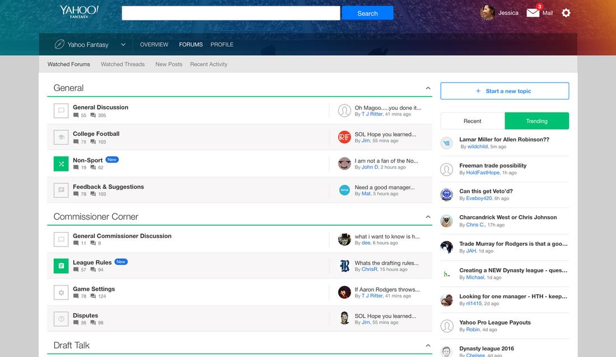Open the Freeman trade possibility thread
The image size is (616, 357).
493,165
